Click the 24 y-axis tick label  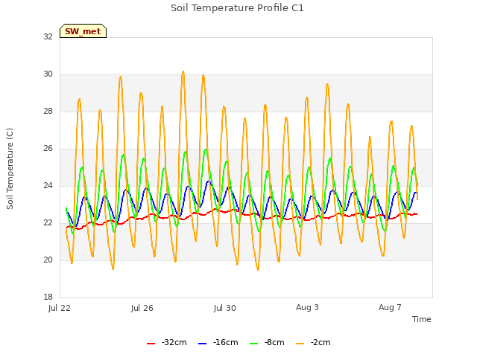click(48, 185)
